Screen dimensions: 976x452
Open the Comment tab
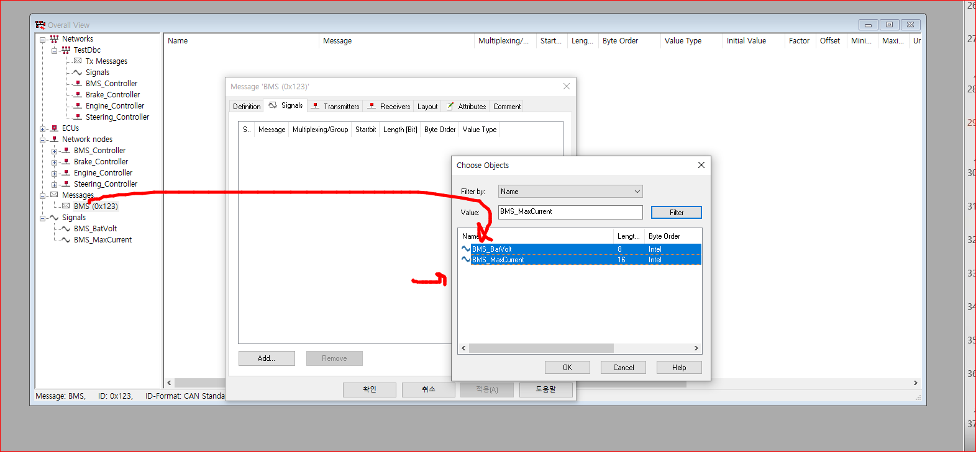pos(507,107)
